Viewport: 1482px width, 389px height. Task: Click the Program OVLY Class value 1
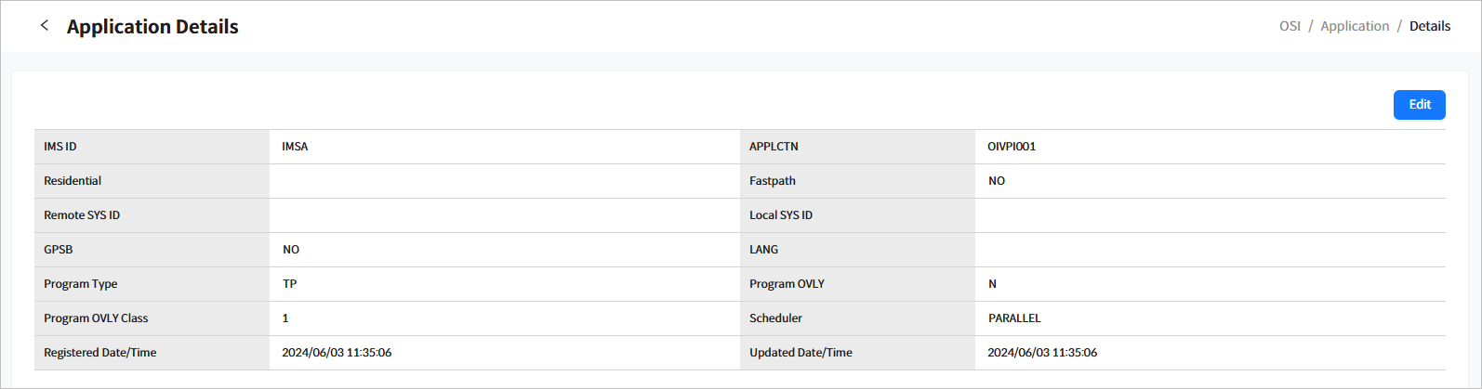click(x=285, y=318)
